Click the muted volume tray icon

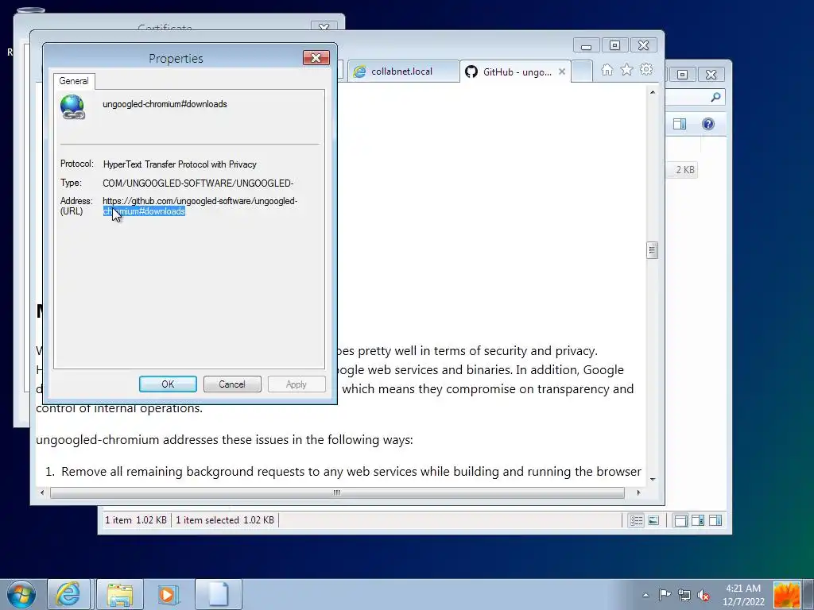704,595
